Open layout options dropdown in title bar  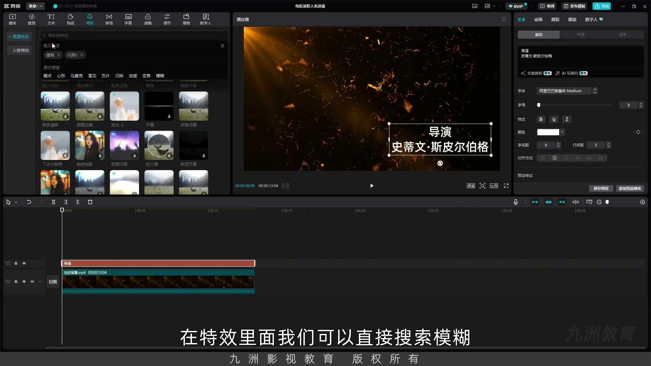click(490, 6)
